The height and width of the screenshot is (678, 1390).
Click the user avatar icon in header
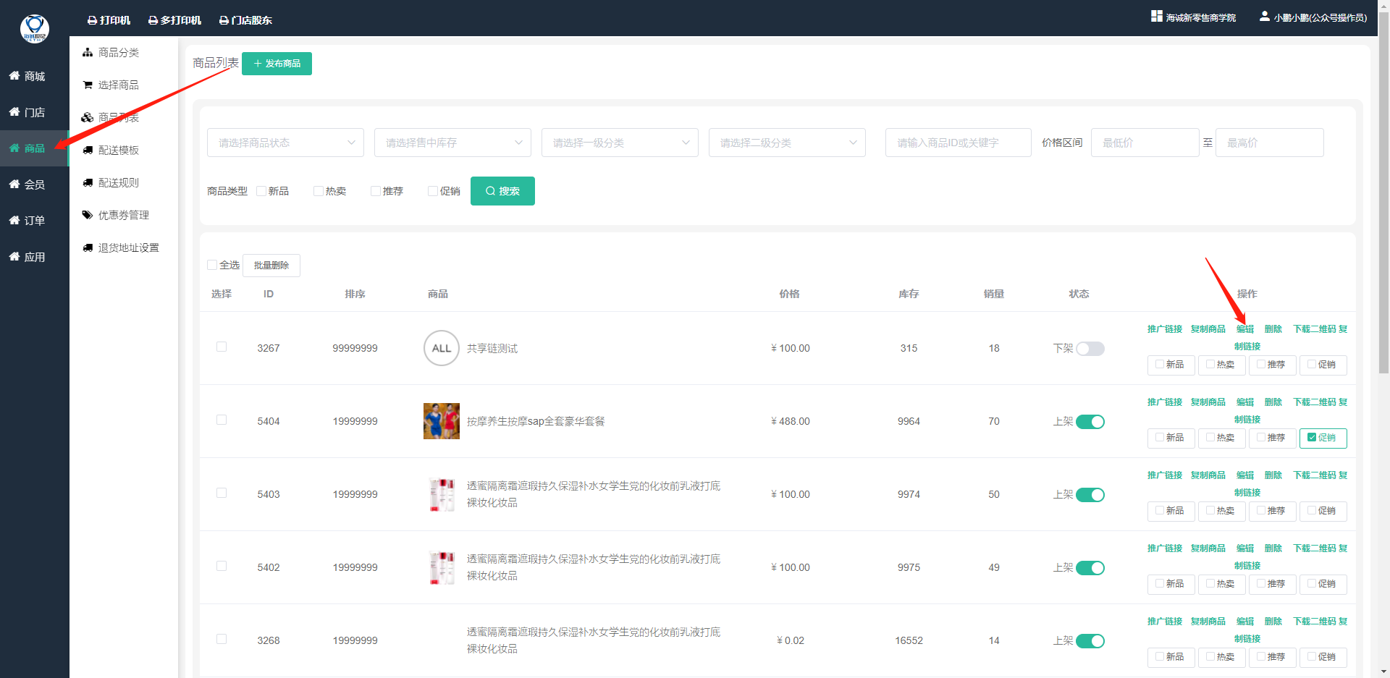coord(1264,16)
